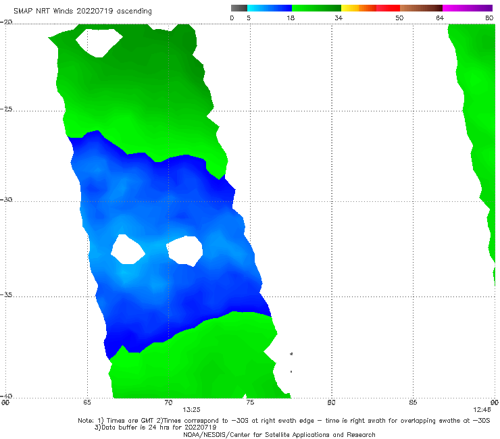Click the 'Note: 1) Times are GMT' line
This screenshot has height=439, width=500.
click(284, 421)
